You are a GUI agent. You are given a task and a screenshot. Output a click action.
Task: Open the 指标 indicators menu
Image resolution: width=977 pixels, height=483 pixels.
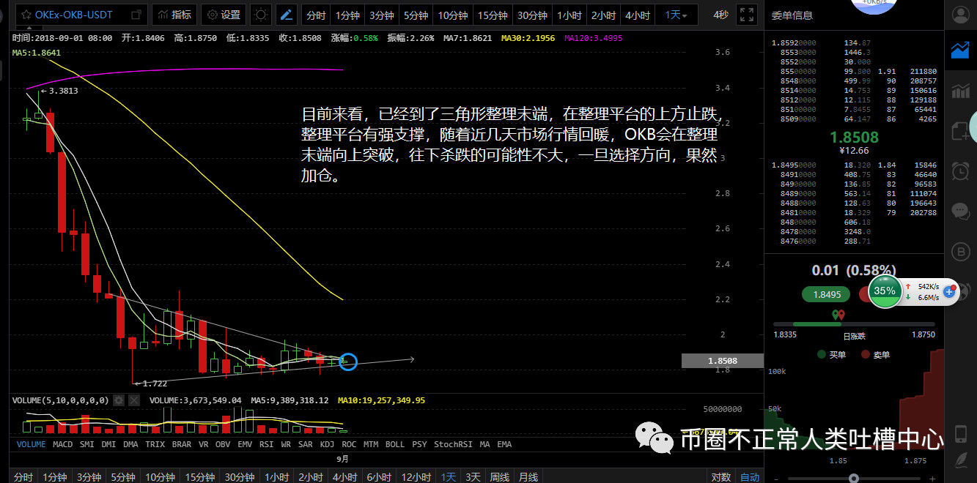click(174, 15)
